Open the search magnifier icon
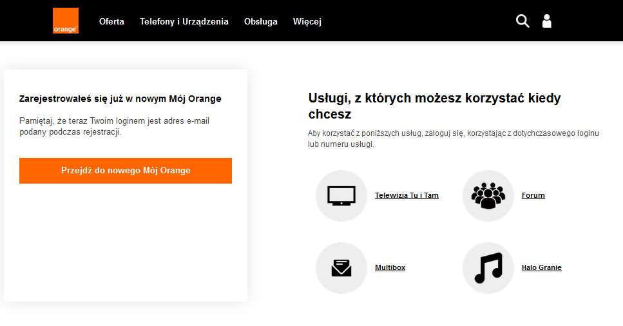The image size is (623, 326). coord(522,21)
